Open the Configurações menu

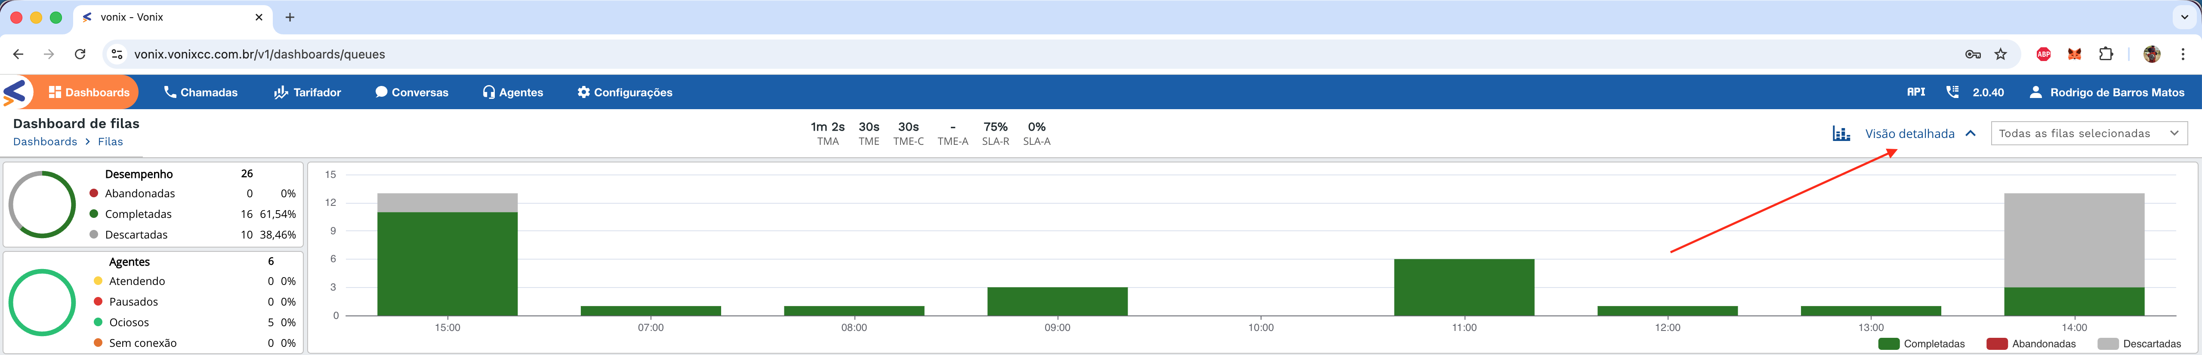[x=625, y=92]
